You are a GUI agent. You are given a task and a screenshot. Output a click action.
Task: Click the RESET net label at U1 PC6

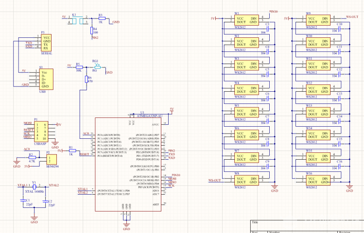click(84, 154)
